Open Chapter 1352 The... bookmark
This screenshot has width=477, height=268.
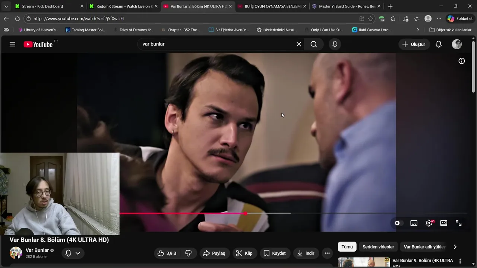181,30
